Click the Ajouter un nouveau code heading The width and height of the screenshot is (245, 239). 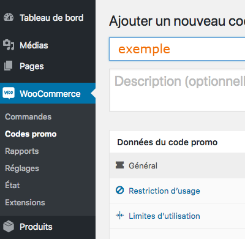[177, 21]
